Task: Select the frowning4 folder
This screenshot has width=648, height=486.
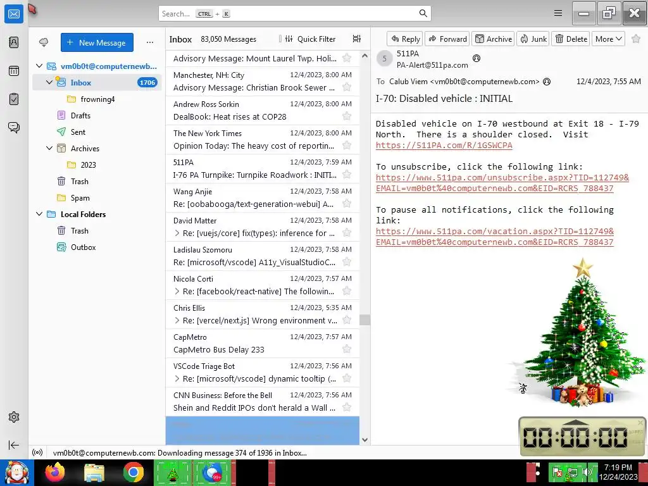Action: pos(97,99)
